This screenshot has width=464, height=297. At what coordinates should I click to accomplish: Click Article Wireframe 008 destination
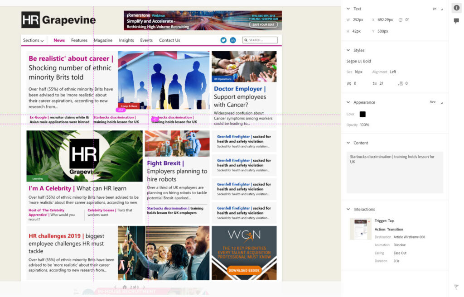coord(409,237)
